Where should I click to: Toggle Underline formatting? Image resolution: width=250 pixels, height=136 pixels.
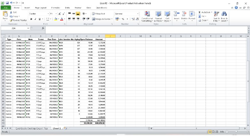[40, 19]
